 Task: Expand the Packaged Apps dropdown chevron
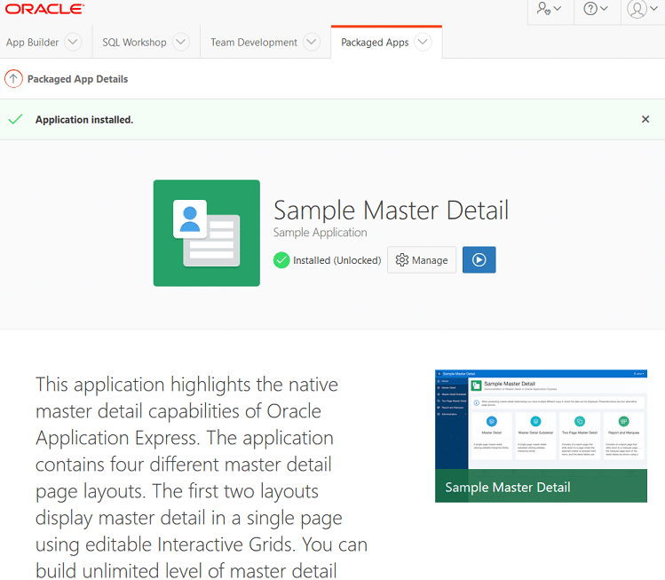[x=423, y=42]
